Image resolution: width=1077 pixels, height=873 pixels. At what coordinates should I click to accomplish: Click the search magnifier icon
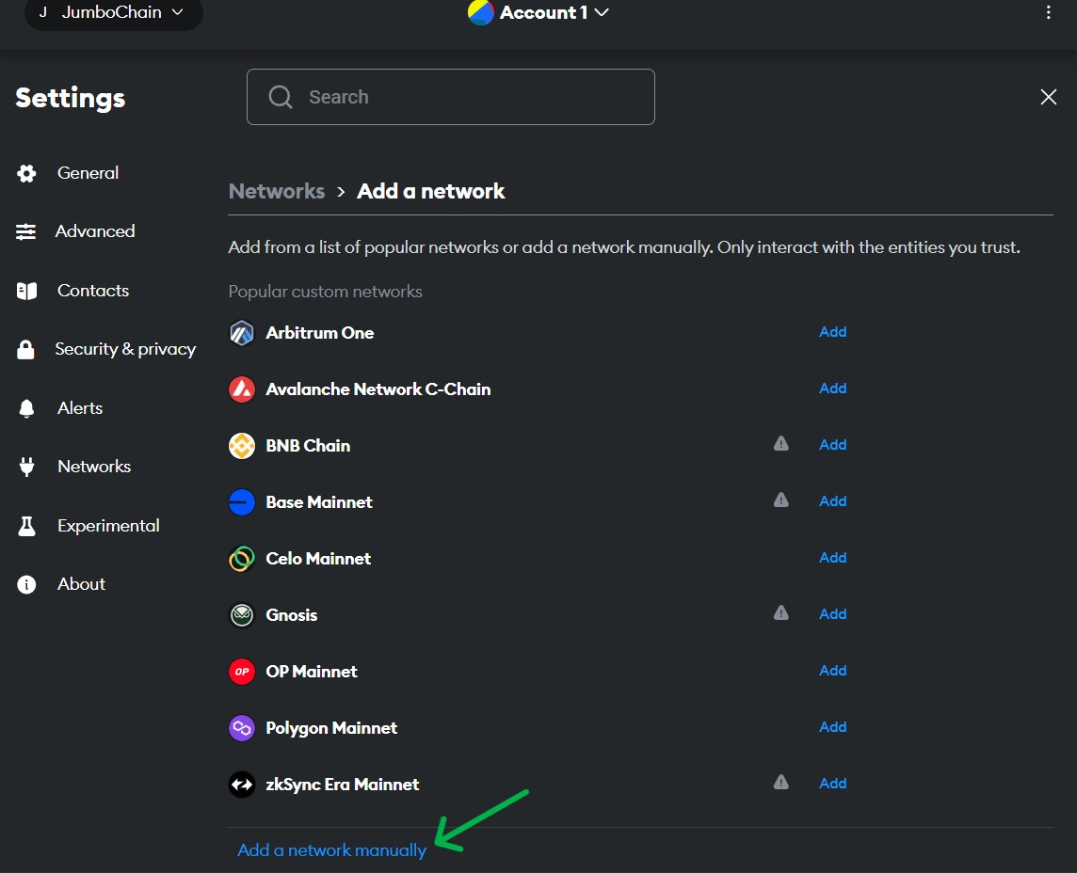(x=281, y=97)
